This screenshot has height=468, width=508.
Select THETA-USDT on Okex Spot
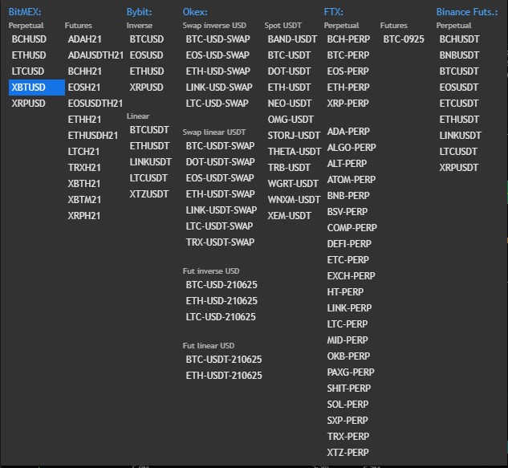coord(295,152)
